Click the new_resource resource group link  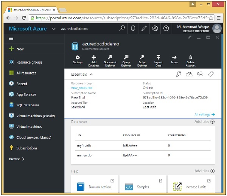pyautogui.click(x=81, y=88)
